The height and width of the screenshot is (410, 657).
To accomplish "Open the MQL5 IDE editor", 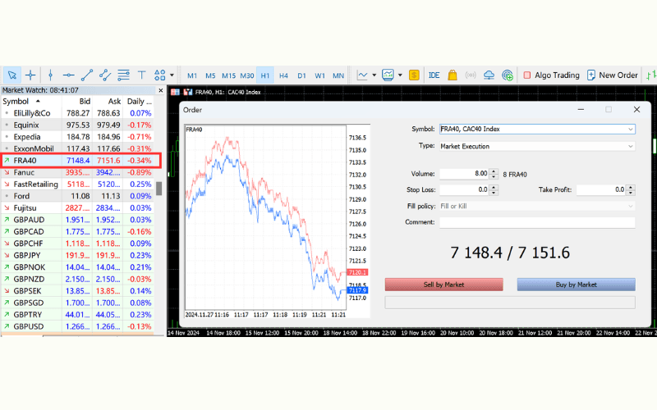I will (x=434, y=75).
